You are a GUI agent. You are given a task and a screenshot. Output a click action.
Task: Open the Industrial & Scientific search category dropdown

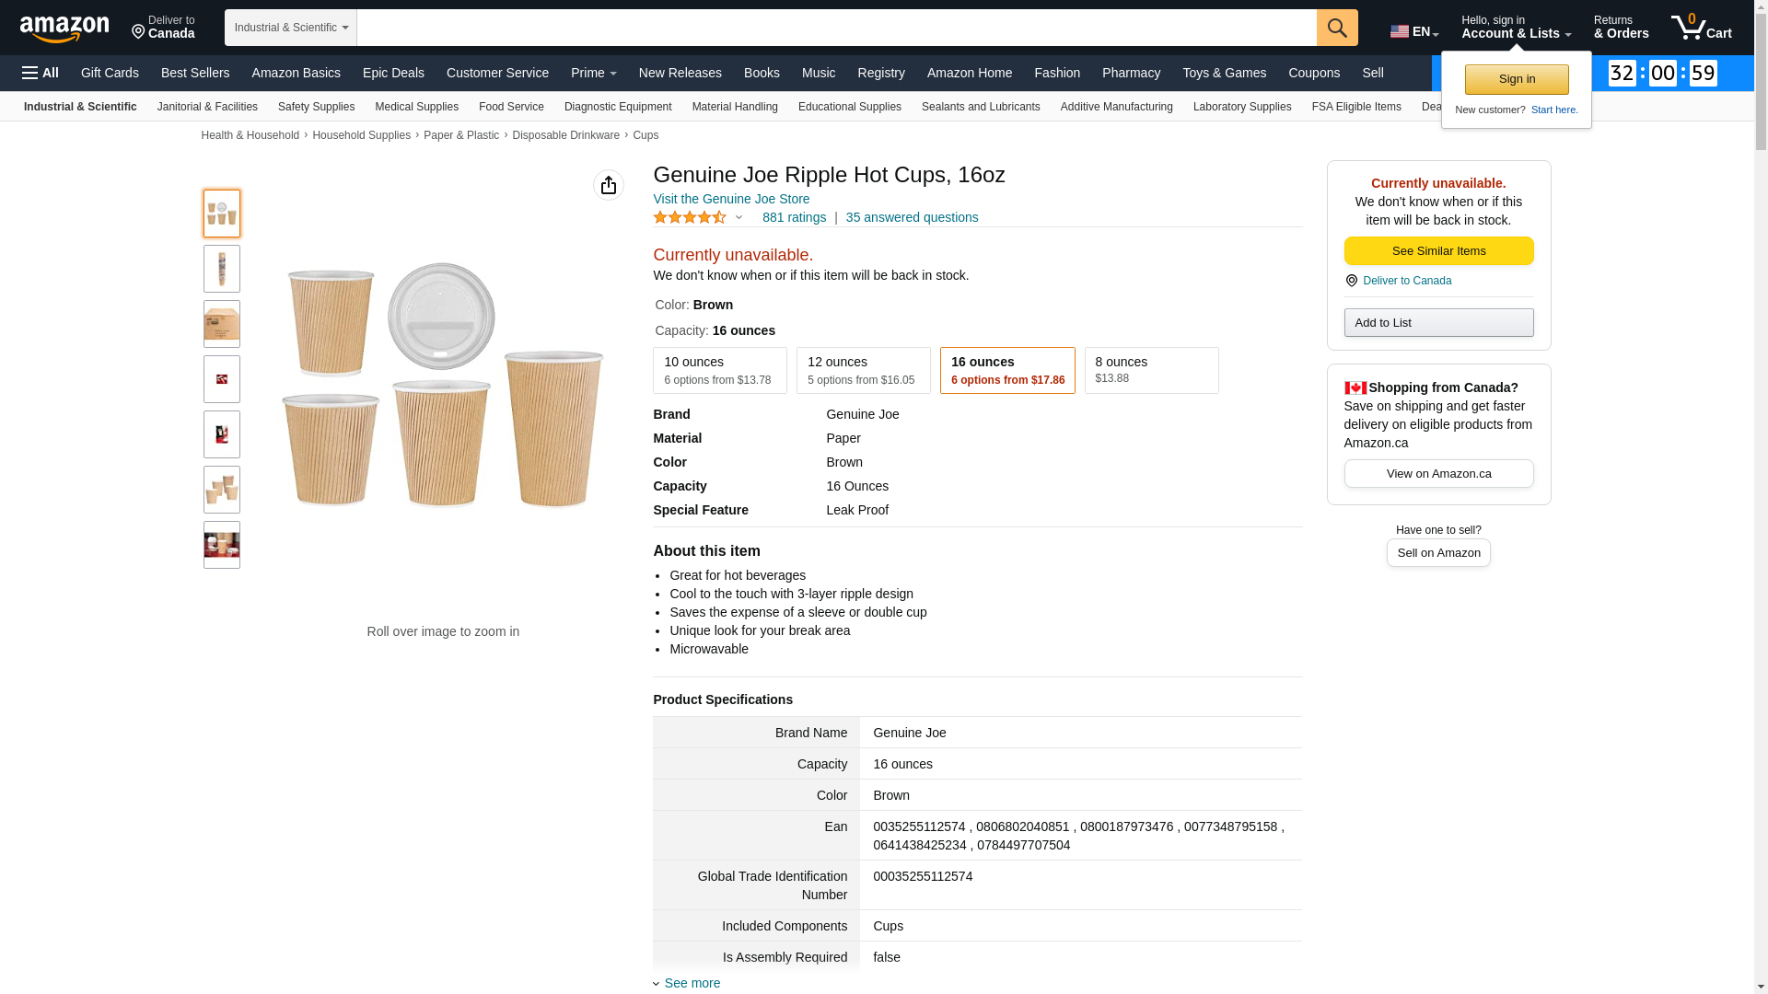290,28
